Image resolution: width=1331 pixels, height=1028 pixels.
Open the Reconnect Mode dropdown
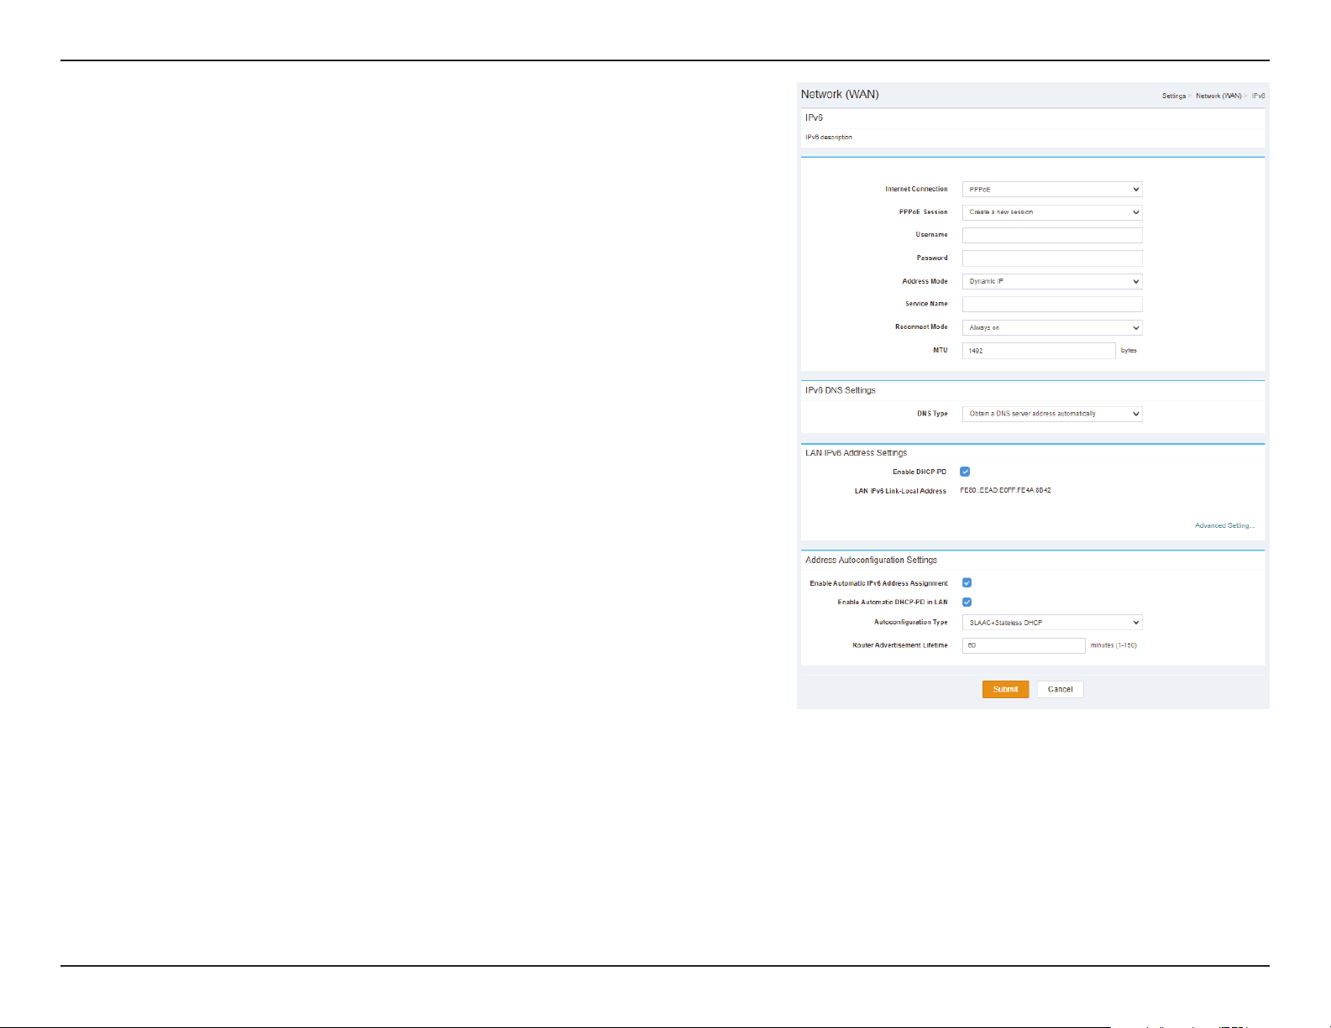(x=1052, y=328)
